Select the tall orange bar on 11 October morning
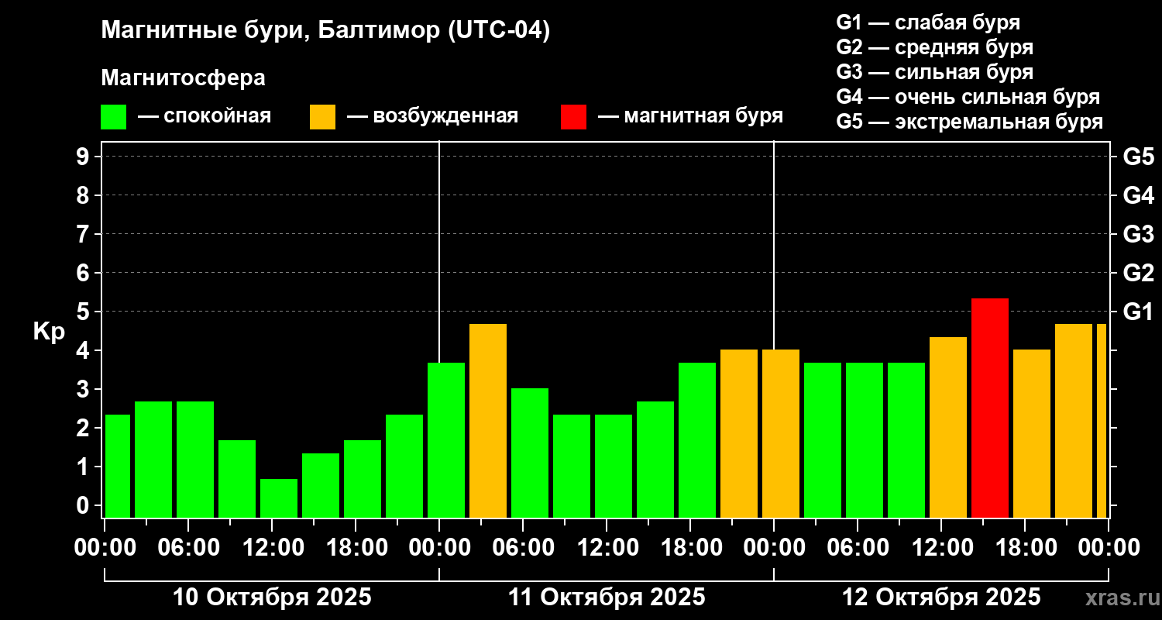1162x620 pixels. click(x=488, y=420)
